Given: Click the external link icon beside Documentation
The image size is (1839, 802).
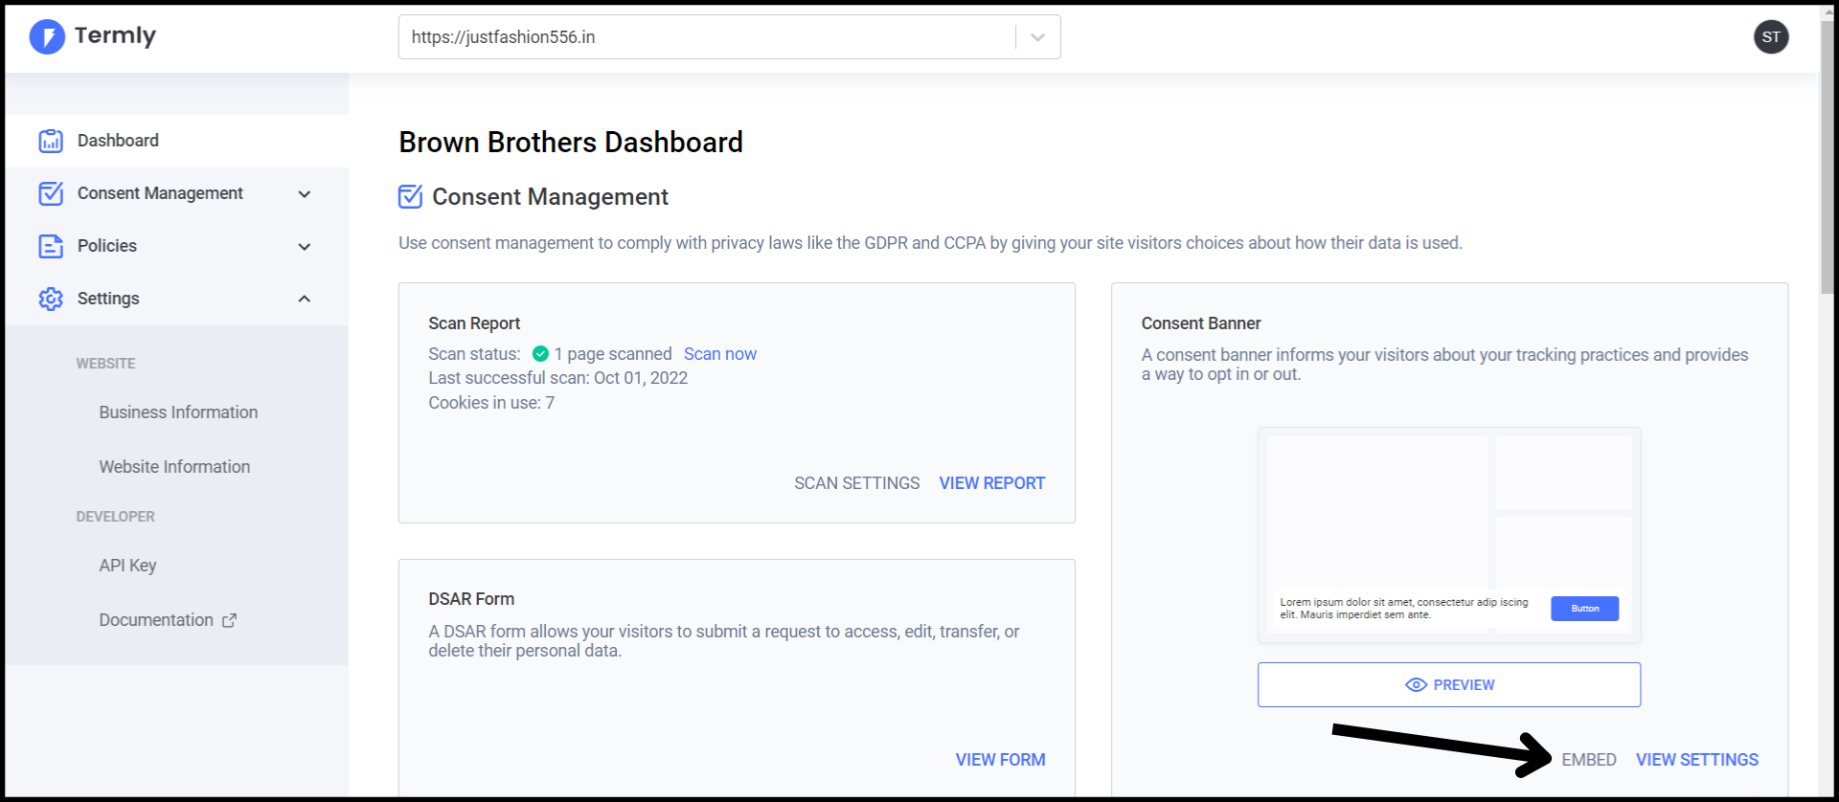Looking at the screenshot, I should tap(229, 620).
